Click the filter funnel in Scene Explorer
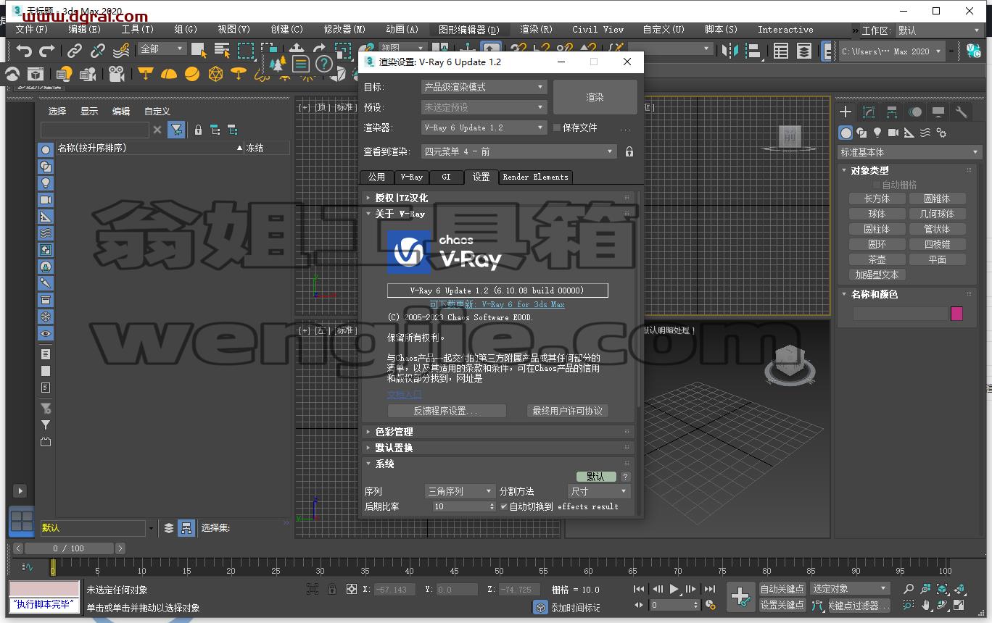This screenshot has height=623, width=992. [x=175, y=130]
